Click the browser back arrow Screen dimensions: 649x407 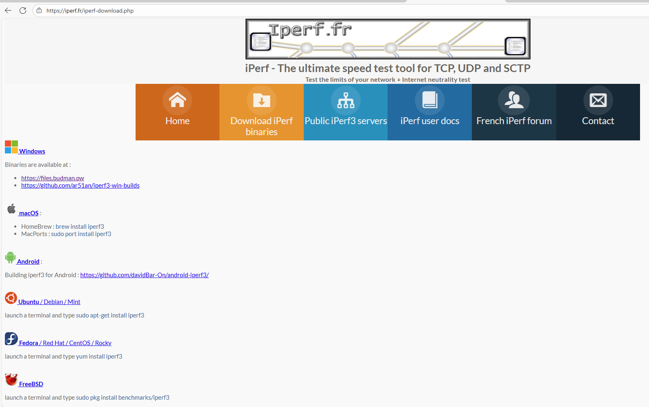pos(8,11)
